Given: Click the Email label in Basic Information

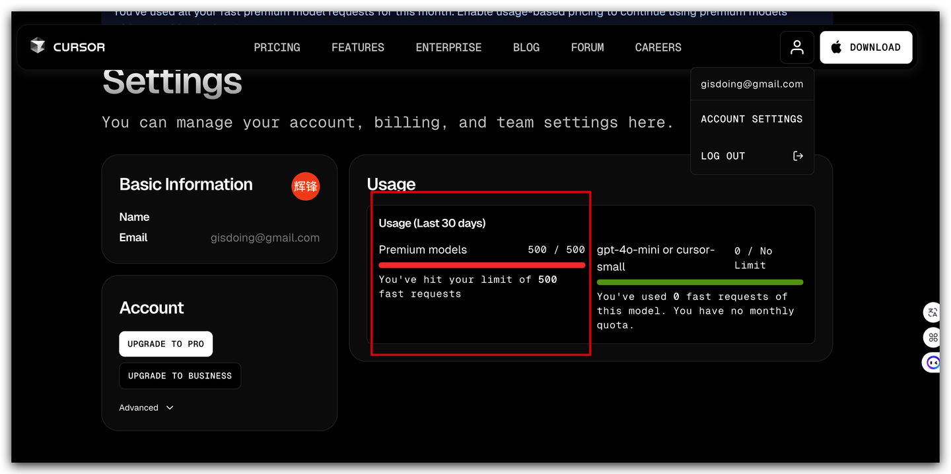Looking at the screenshot, I should click(133, 237).
